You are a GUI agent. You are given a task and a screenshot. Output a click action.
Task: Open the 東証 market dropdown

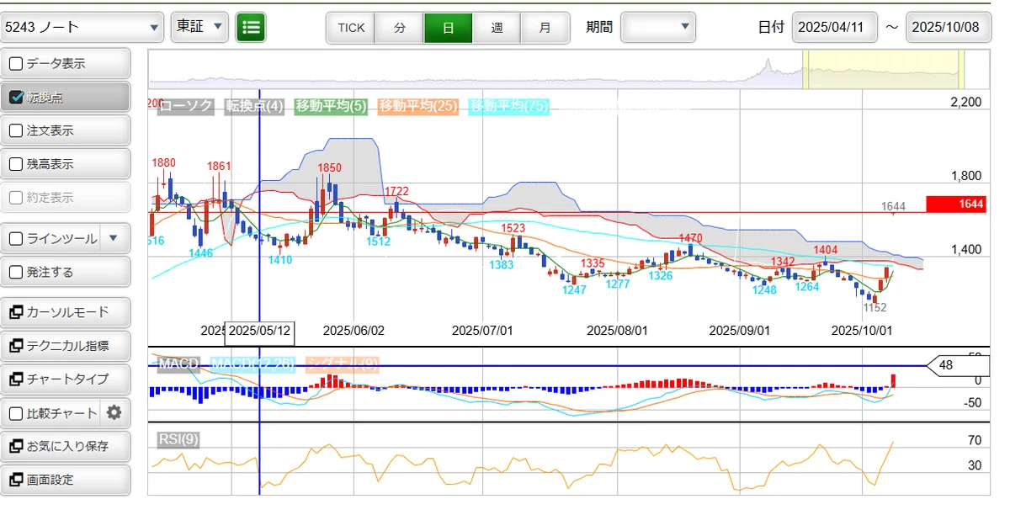click(199, 27)
